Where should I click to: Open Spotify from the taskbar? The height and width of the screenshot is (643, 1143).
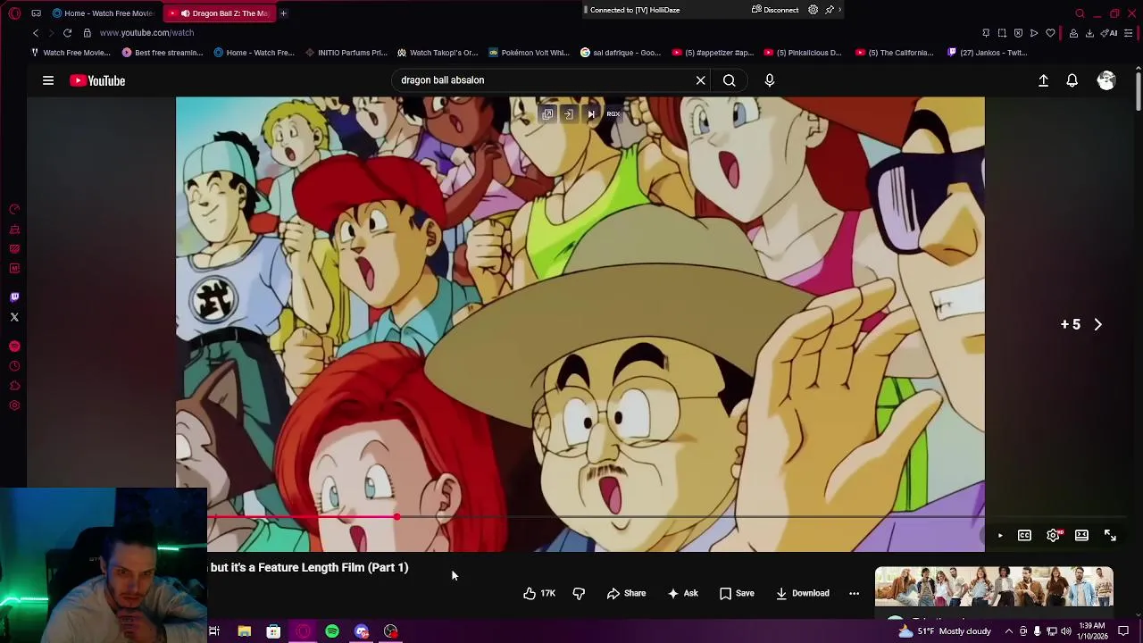332,631
